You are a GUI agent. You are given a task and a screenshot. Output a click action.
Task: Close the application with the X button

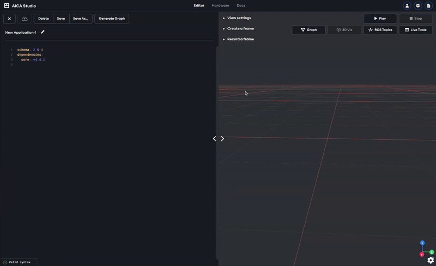click(9, 19)
